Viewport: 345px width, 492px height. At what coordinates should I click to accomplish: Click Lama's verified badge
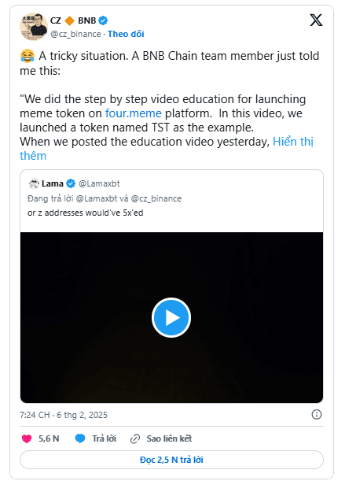72,183
